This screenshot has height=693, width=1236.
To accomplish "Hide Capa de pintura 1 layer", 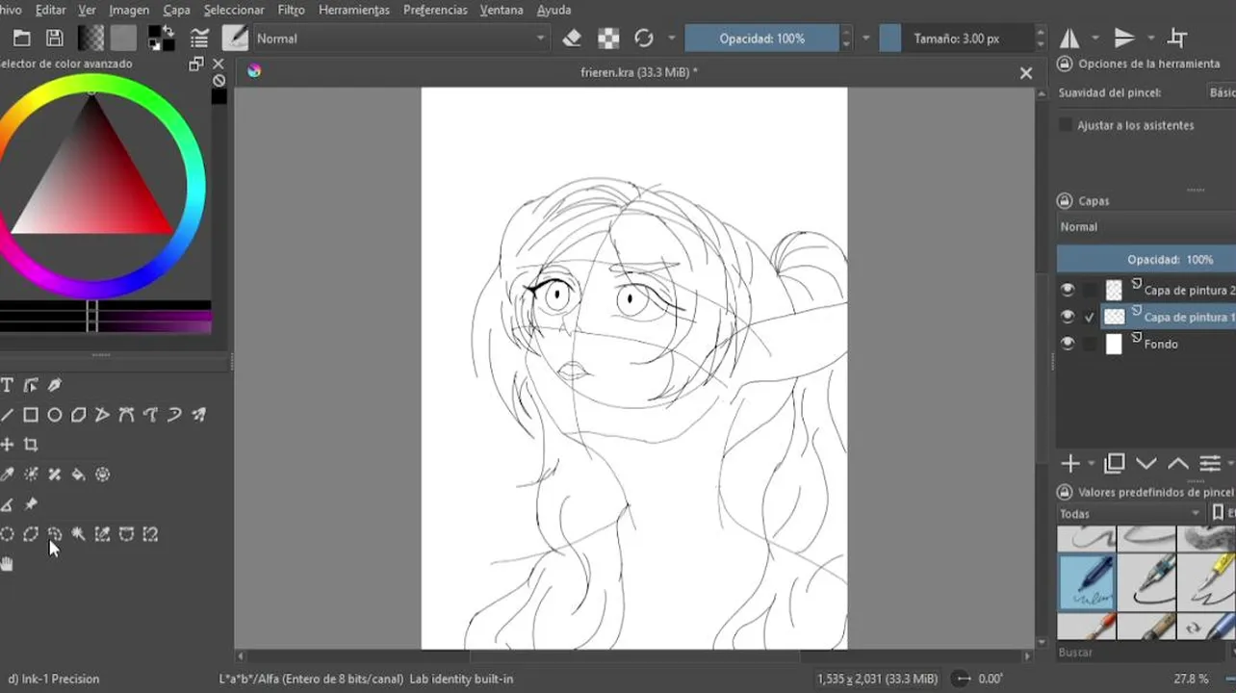I will (1068, 317).
